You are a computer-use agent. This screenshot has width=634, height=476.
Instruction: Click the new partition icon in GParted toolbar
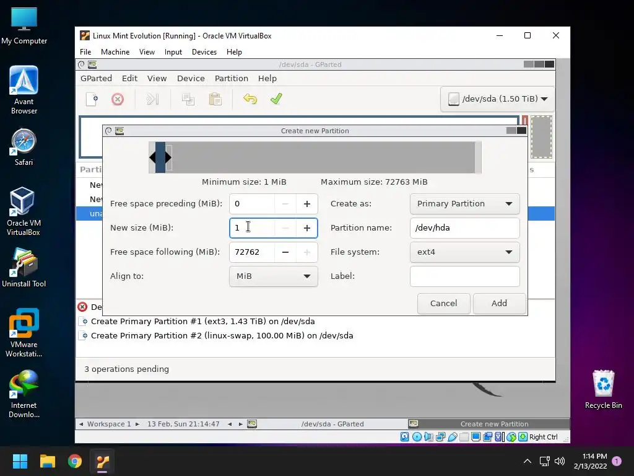pos(92,99)
